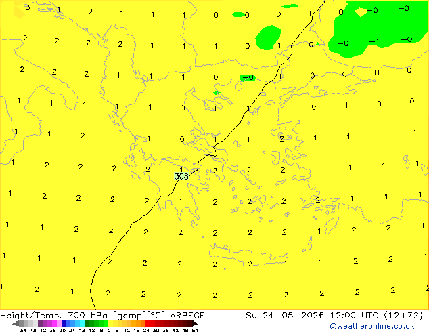
Task: Select the magenta legend swatch
Action: pos(54,323)
